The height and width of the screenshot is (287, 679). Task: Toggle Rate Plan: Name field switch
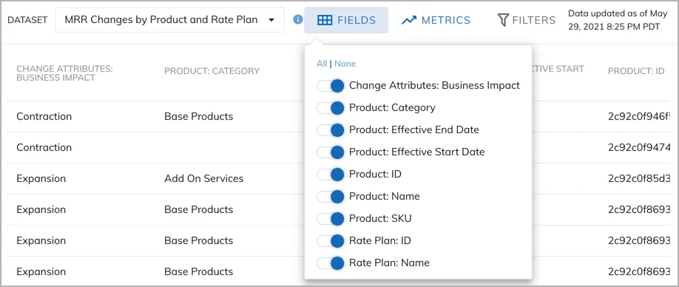pyautogui.click(x=331, y=263)
